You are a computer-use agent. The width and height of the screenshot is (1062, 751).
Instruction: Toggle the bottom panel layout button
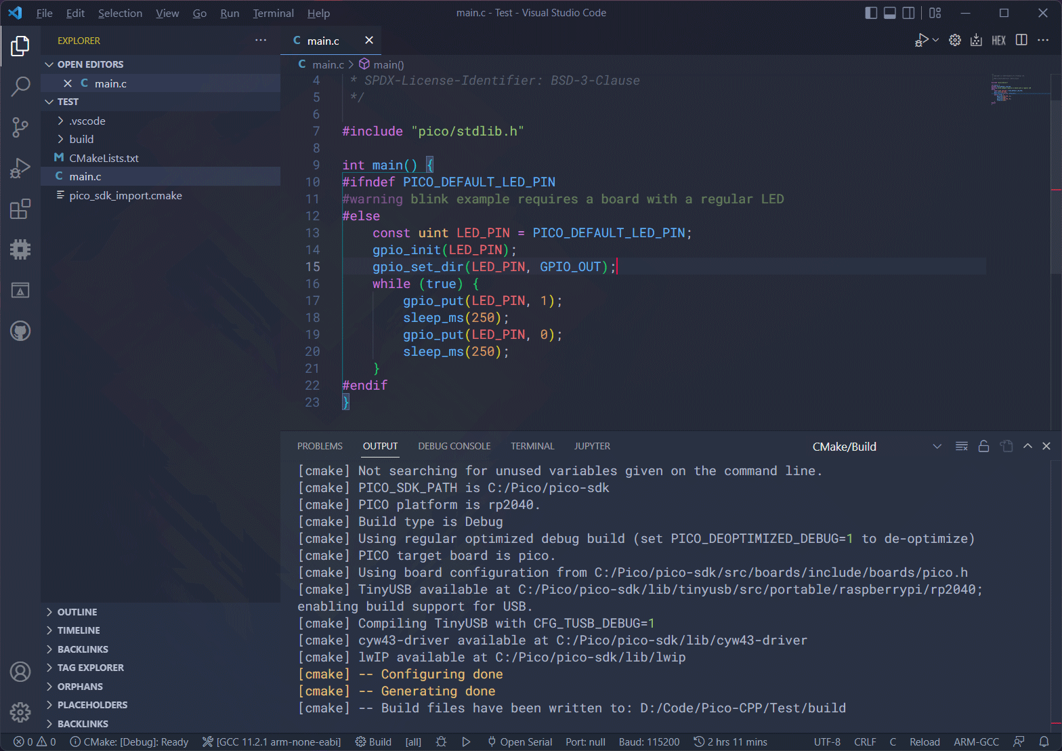[890, 13]
